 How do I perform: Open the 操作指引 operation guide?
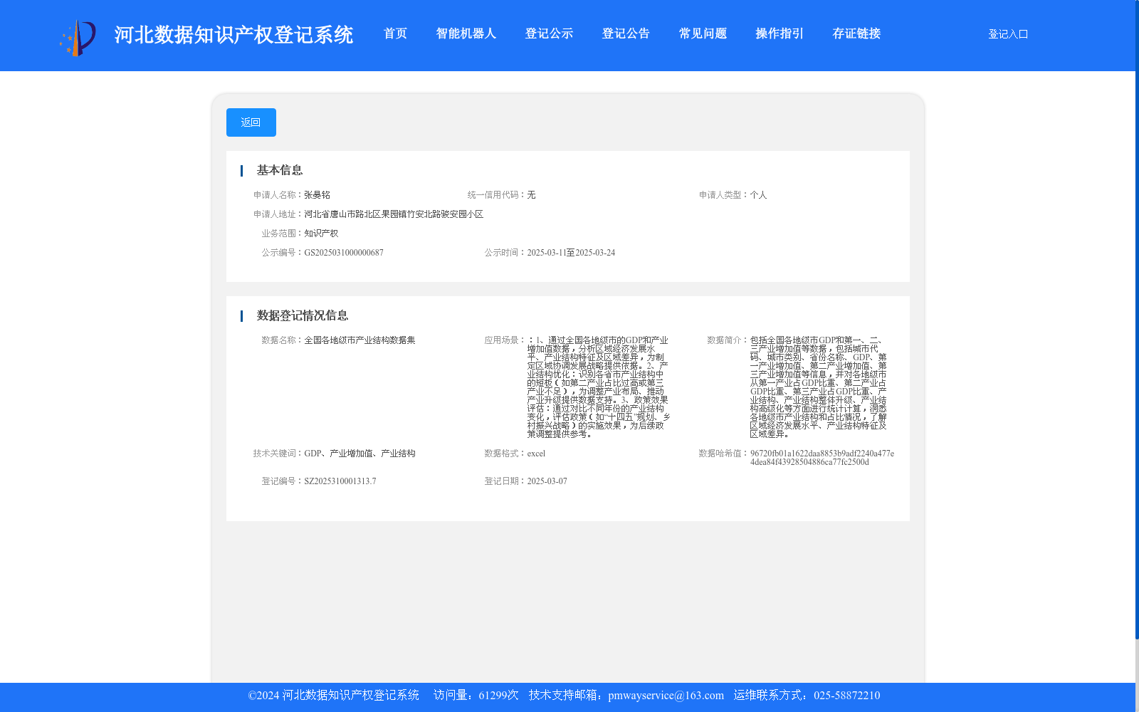pyautogui.click(x=778, y=33)
